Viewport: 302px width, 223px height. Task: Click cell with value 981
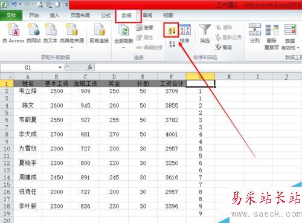coord(85,134)
